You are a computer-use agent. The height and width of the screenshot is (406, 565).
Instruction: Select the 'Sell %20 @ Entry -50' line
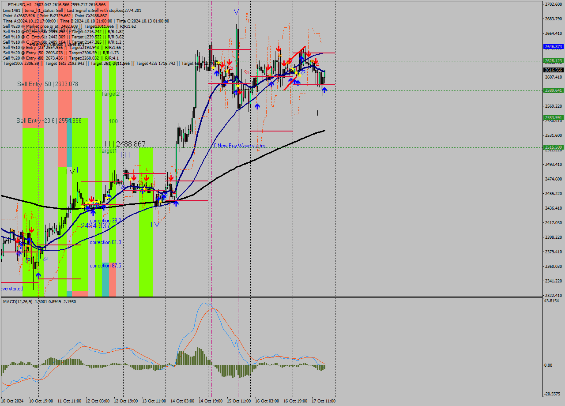click(x=62, y=53)
